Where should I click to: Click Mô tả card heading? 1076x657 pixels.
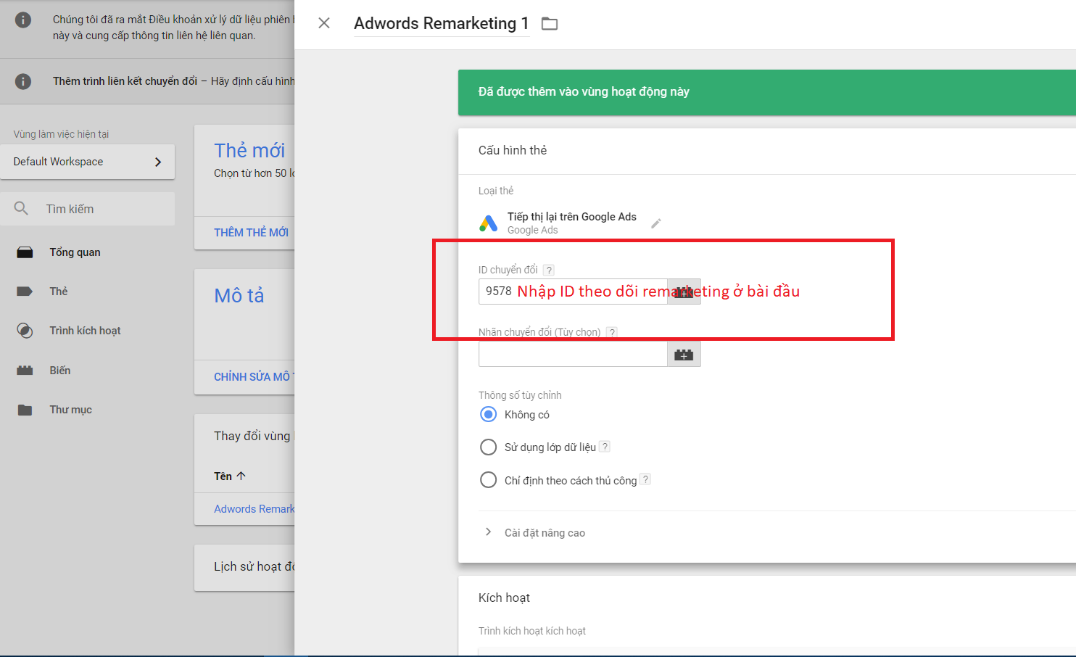[x=239, y=295]
